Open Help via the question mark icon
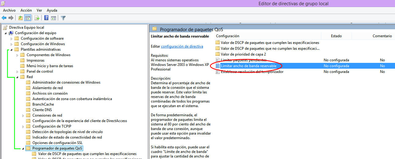This screenshot has height=159, width=395. (47, 18)
